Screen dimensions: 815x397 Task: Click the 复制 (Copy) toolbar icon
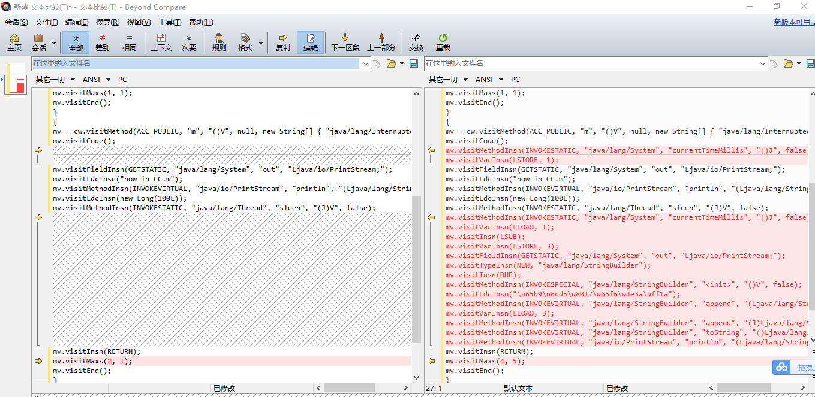(x=283, y=42)
